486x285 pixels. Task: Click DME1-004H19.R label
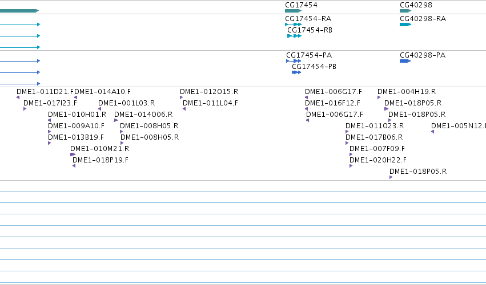(x=407, y=92)
